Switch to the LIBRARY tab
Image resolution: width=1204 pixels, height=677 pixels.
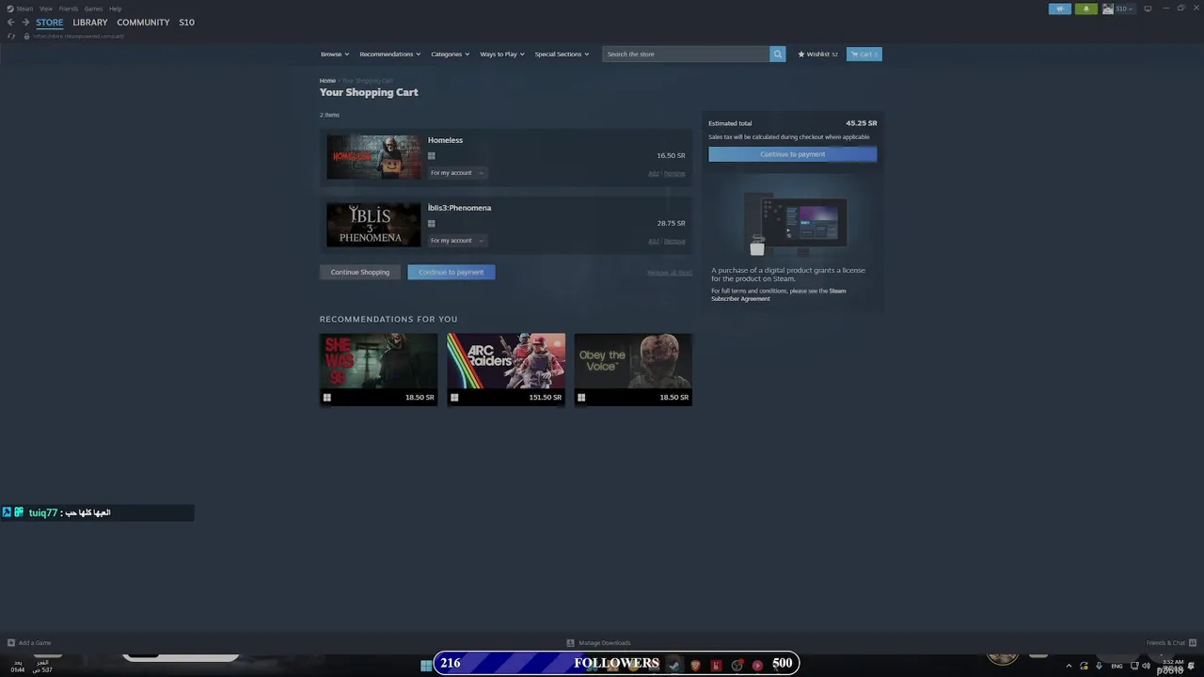(90, 23)
